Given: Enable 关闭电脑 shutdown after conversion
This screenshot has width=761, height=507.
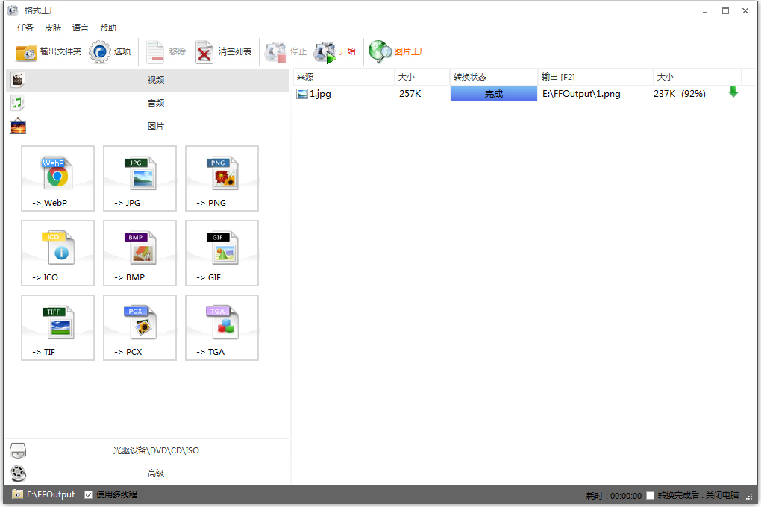Looking at the screenshot, I should tap(651, 495).
